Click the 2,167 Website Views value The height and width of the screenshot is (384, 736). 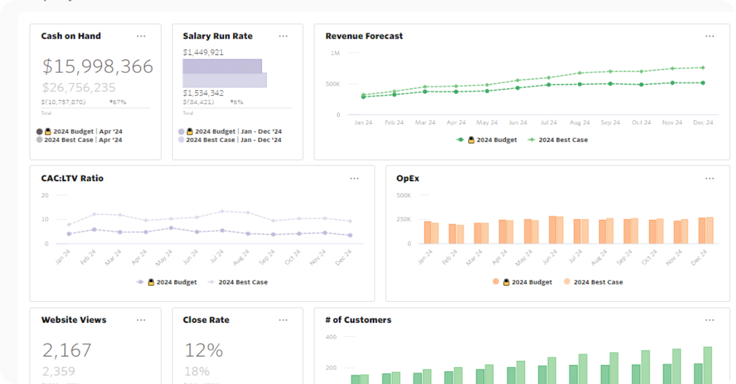click(x=67, y=350)
